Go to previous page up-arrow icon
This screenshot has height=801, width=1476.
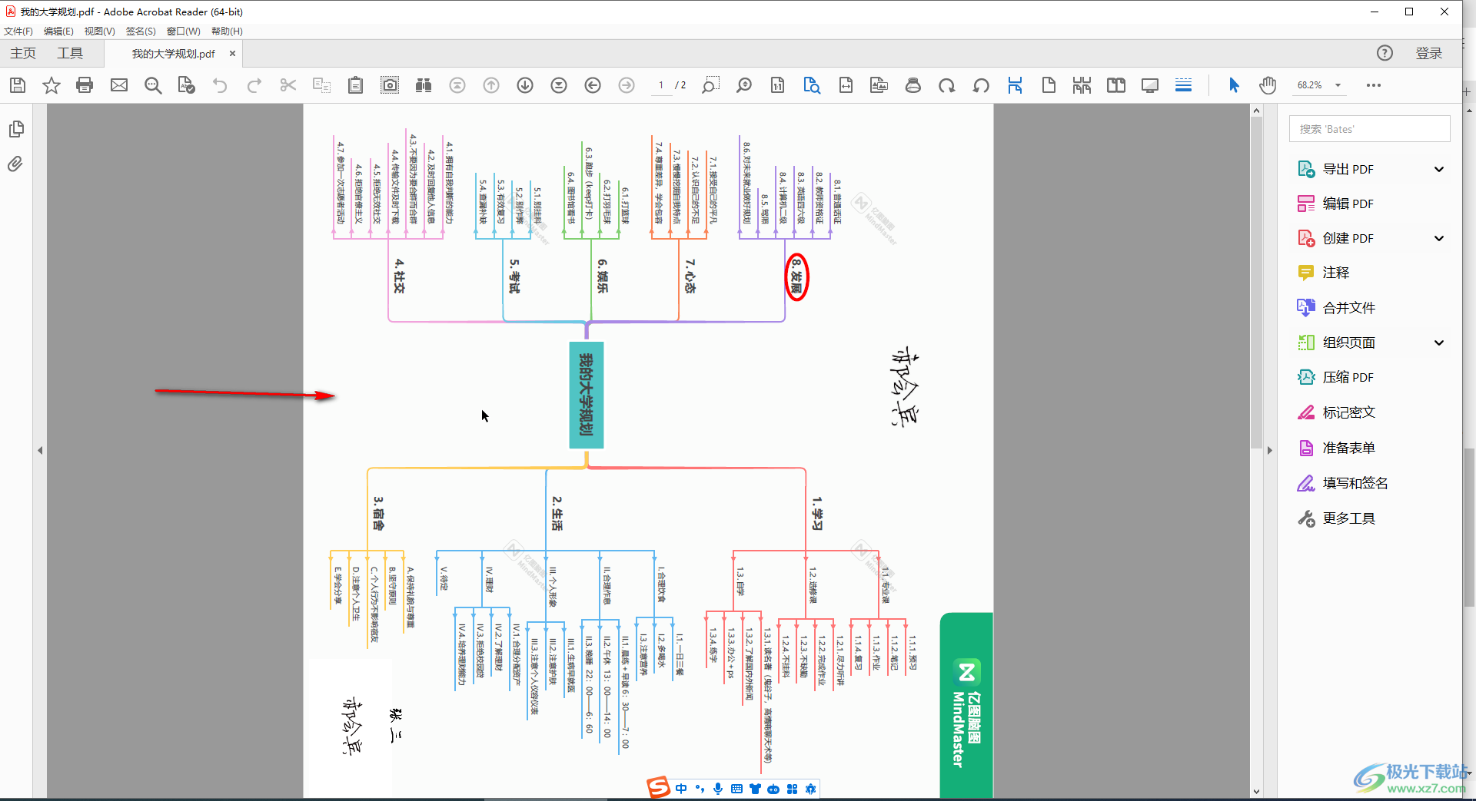pos(491,85)
